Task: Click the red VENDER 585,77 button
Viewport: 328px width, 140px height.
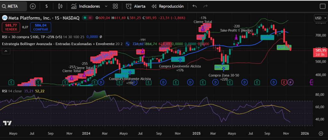Action: click(10, 27)
